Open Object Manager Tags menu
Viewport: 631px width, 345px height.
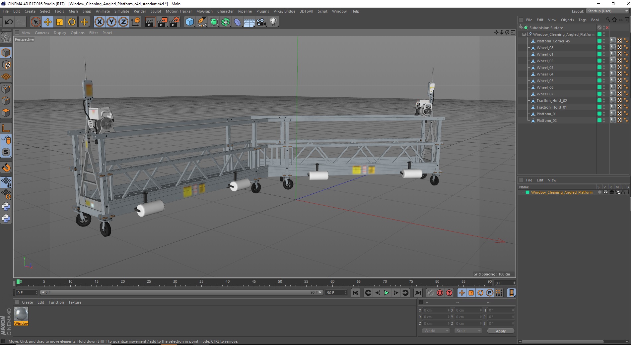click(x=582, y=20)
